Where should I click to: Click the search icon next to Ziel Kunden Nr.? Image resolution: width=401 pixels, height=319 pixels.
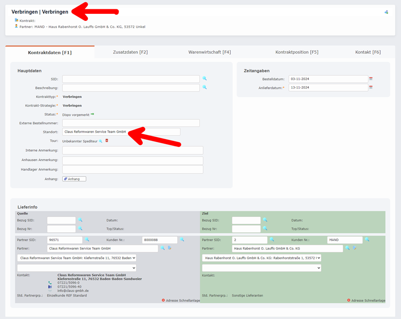pos(367,240)
